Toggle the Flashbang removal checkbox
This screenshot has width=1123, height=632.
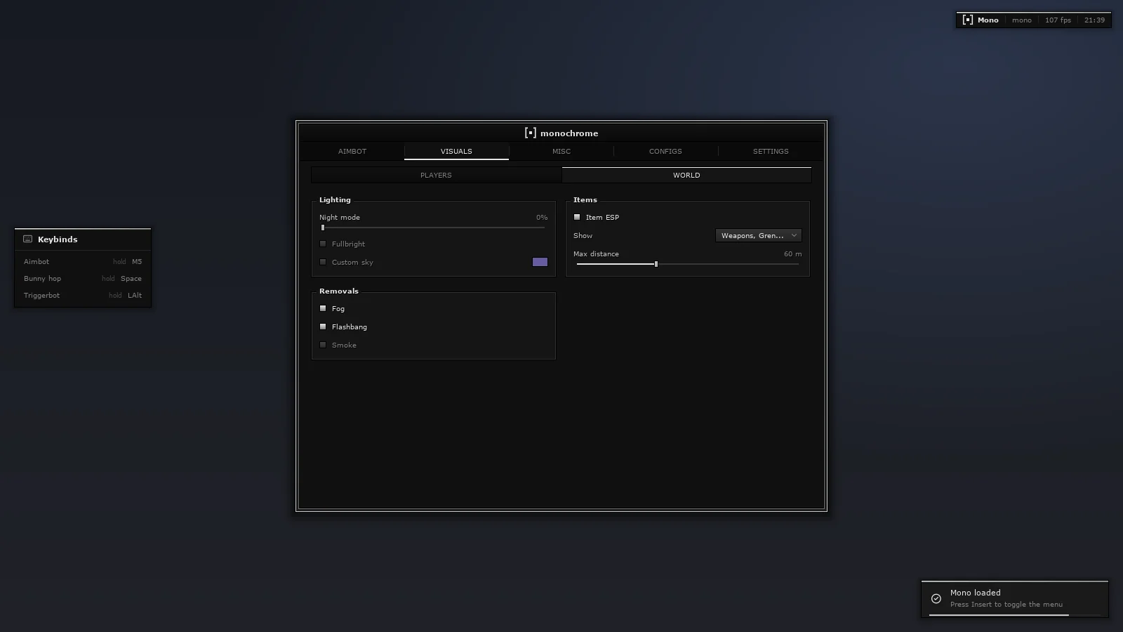[323, 327]
